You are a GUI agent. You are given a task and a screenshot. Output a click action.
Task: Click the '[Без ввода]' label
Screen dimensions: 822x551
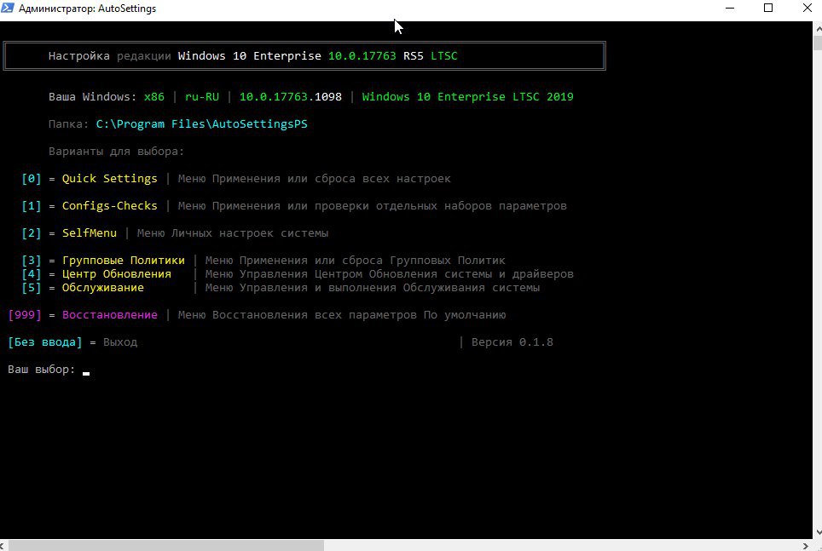click(x=45, y=342)
